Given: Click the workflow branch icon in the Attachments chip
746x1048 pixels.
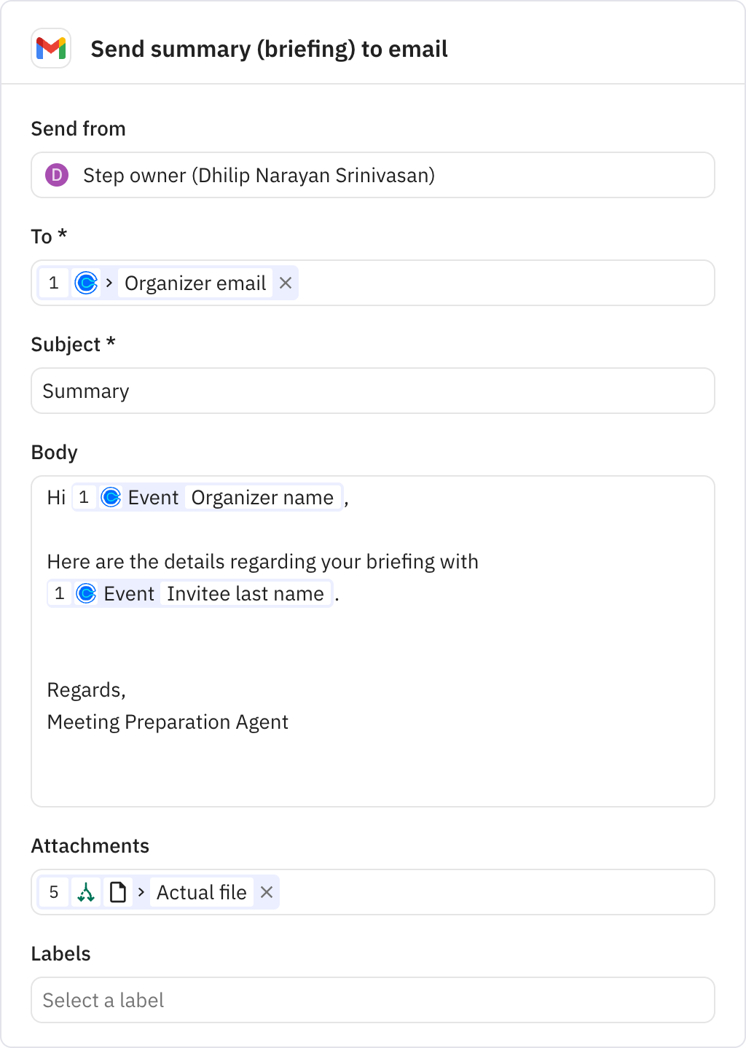Looking at the screenshot, I should (85, 892).
